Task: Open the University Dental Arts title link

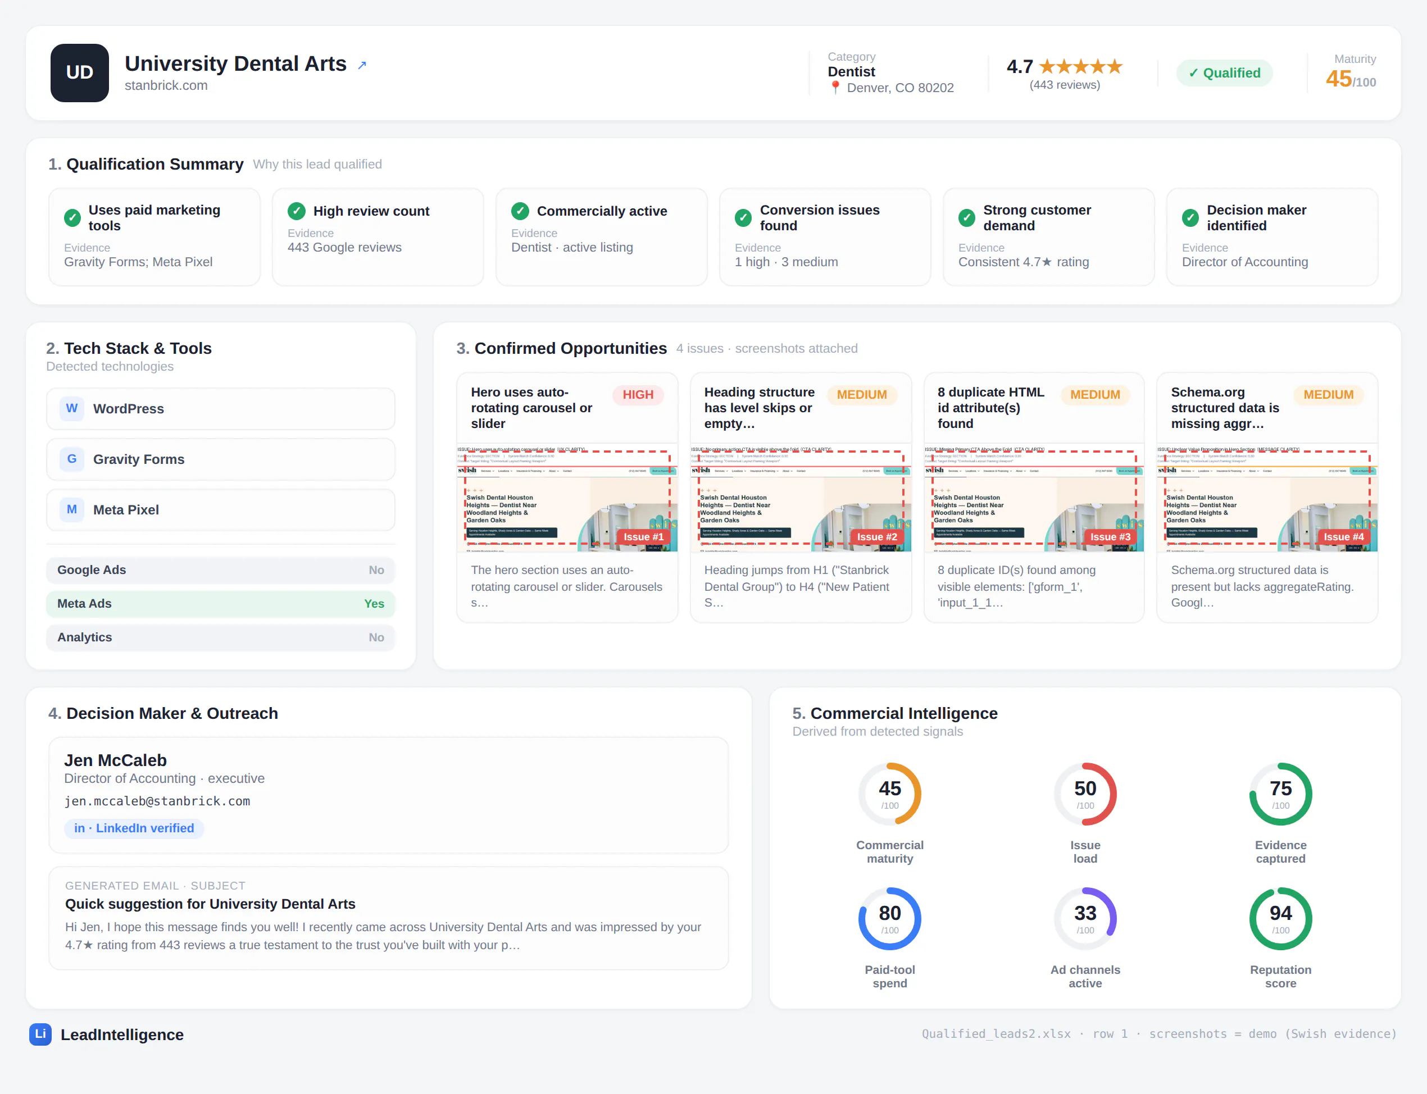Action: pyautogui.click(x=235, y=64)
